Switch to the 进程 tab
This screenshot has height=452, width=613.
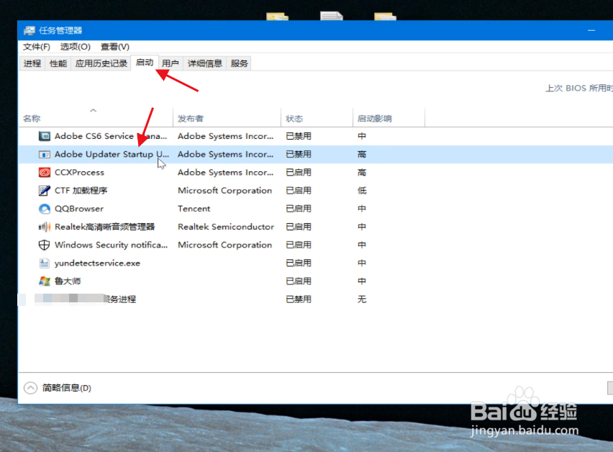(x=32, y=63)
